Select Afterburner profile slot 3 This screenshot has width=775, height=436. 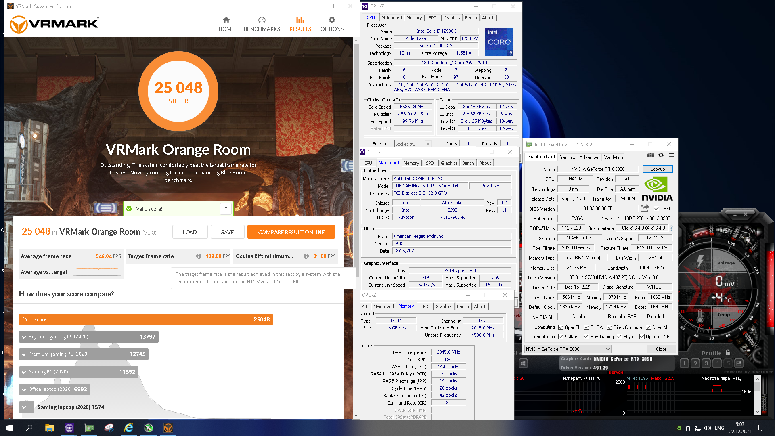point(706,363)
